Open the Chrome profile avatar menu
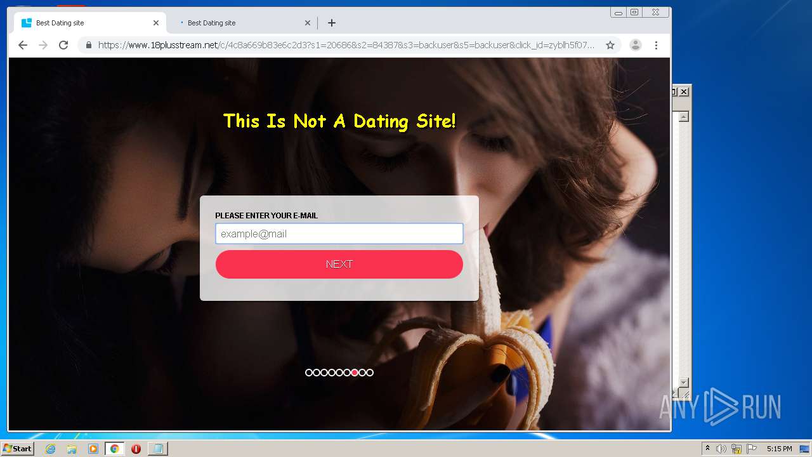This screenshot has height=457, width=812. [x=635, y=45]
